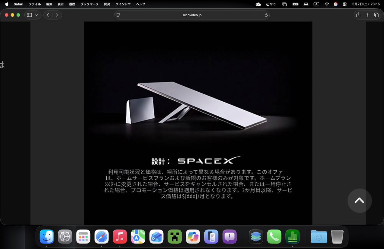Launch Maps from the Dock
Image resolution: width=384 pixels, height=249 pixels.
tap(138, 237)
